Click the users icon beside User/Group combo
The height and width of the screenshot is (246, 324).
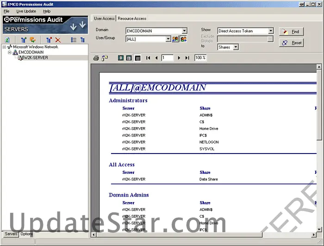(x=175, y=39)
